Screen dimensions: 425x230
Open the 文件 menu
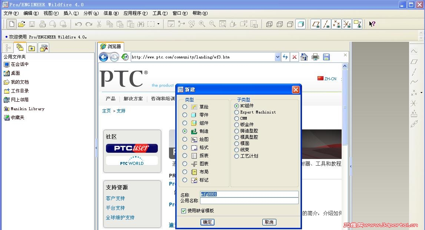(x=11, y=13)
